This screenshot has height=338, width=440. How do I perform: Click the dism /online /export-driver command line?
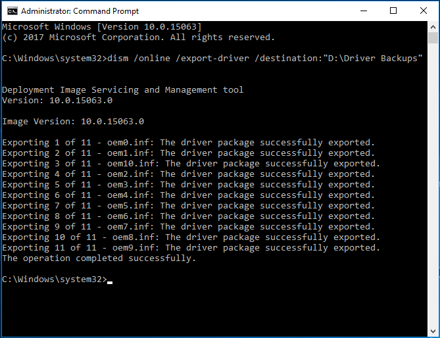tap(212, 59)
